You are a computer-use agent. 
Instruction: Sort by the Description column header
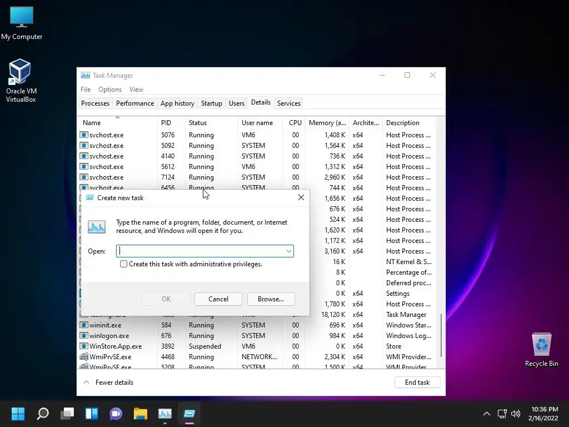pos(408,123)
